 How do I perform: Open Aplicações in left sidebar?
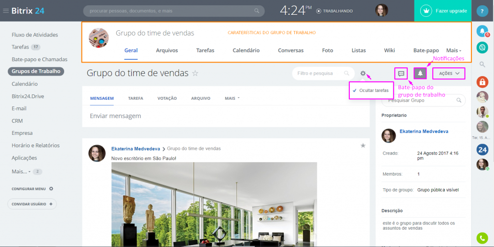coord(24,158)
